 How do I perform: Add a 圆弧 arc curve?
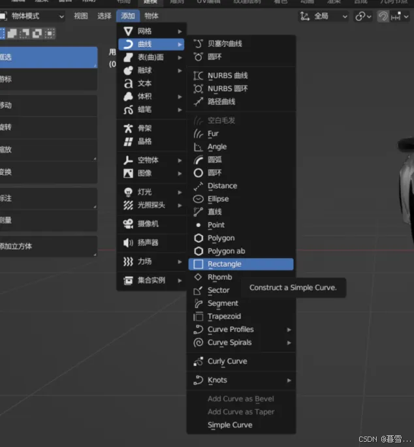coord(241,160)
